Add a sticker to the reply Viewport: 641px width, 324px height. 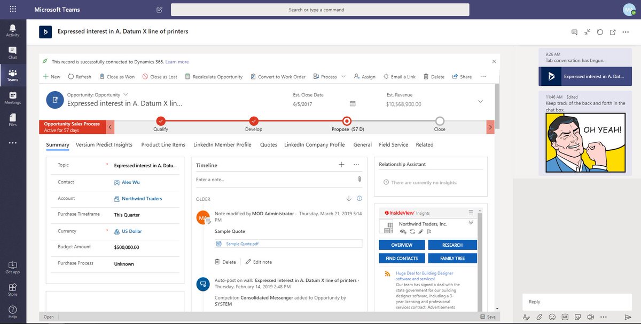[578, 317]
